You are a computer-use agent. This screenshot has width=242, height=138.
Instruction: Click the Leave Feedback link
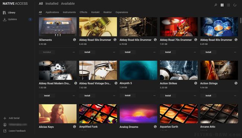17,131
